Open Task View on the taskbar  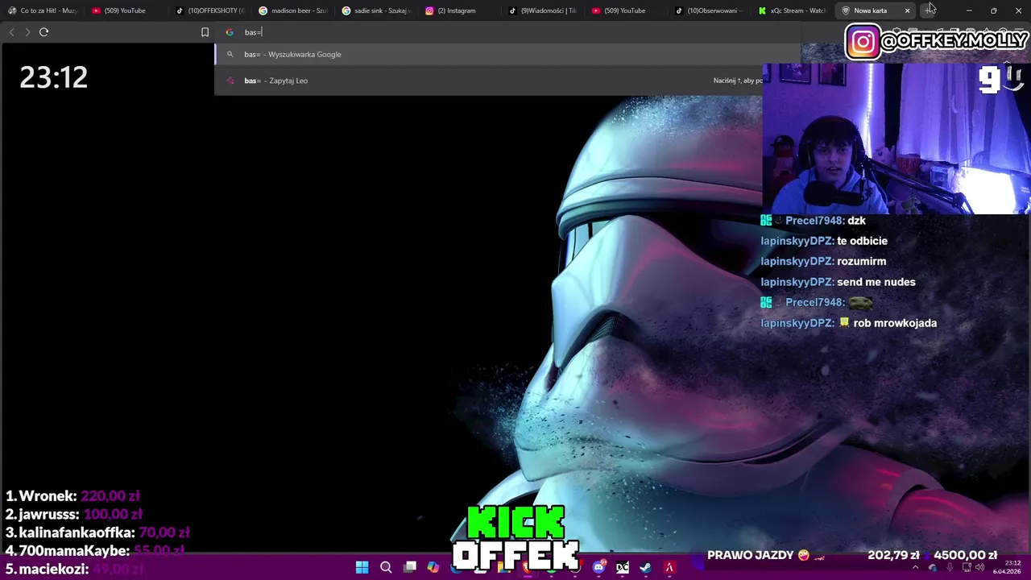pyautogui.click(x=410, y=567)
